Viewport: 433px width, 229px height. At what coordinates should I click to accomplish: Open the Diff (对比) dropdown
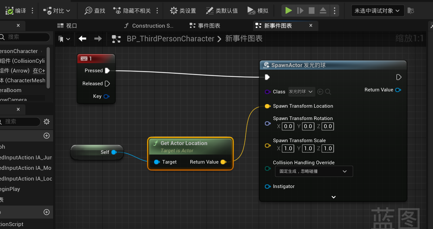(x=57, y=11)
